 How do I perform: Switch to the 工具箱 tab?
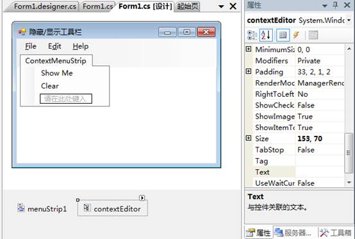point(336,233)
